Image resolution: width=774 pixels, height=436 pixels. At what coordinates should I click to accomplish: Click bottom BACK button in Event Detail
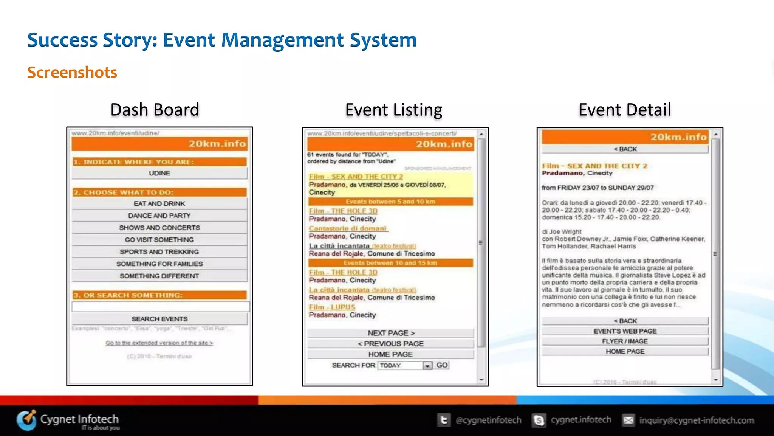point(625,321)
